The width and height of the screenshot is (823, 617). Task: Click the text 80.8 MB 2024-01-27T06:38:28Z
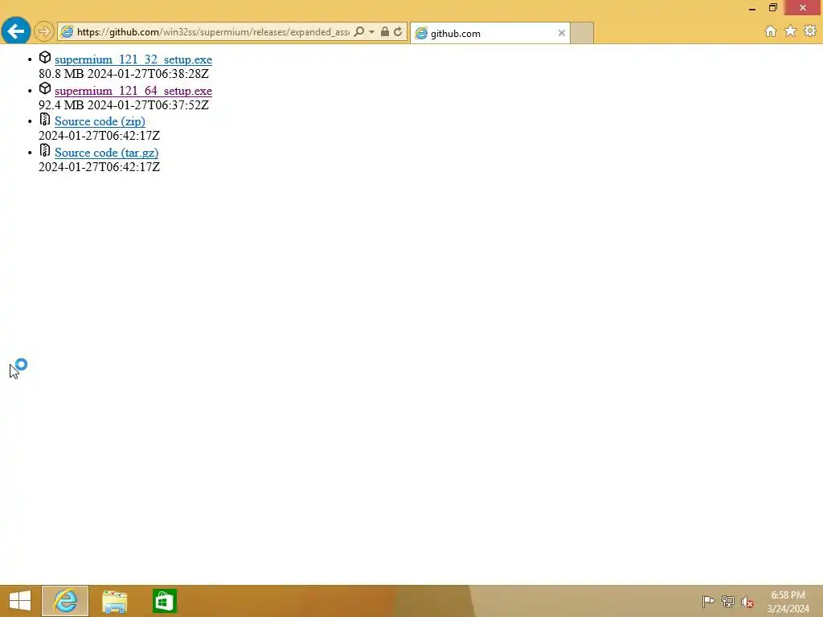(x=124, y=74)
